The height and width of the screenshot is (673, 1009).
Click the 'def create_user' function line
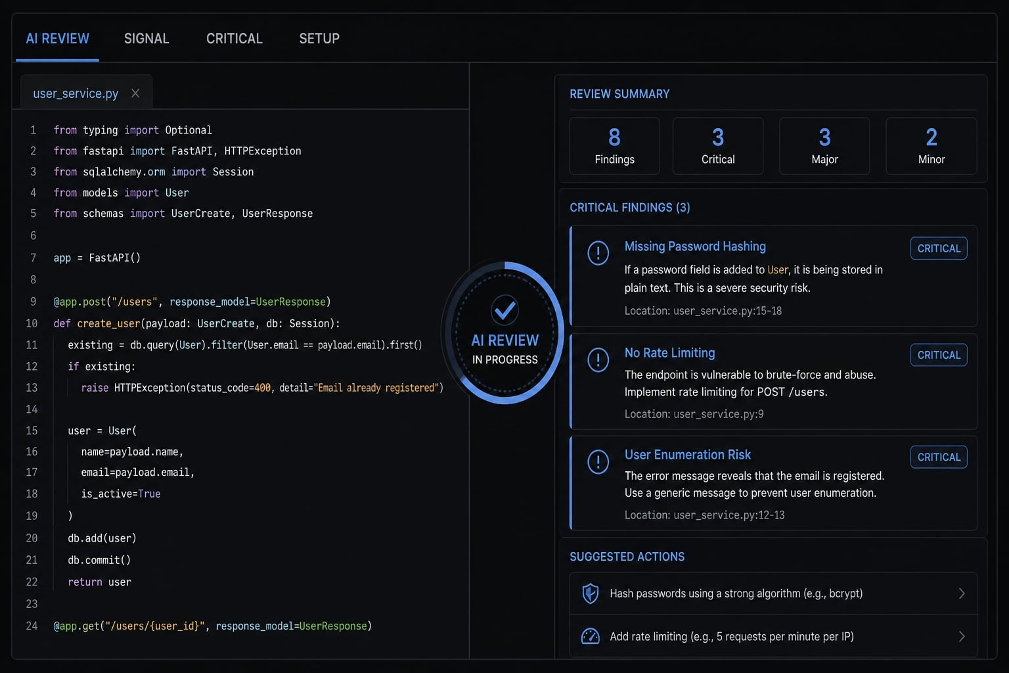pyautogui.click(x=197, y=323)
